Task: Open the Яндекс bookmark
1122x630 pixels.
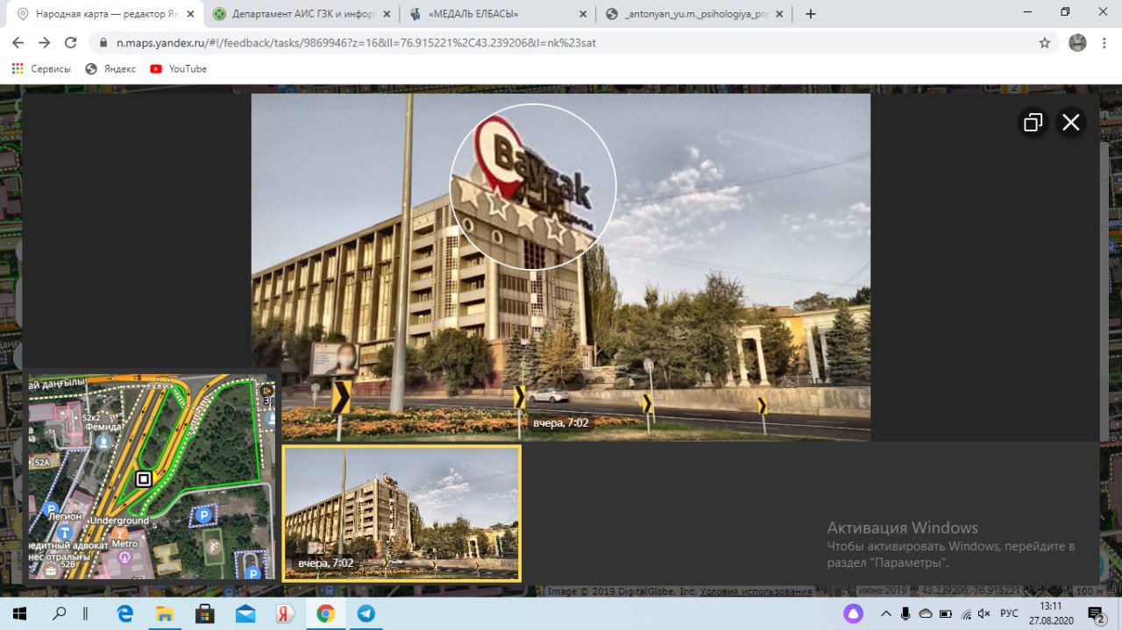Action: tap(110, 68)
